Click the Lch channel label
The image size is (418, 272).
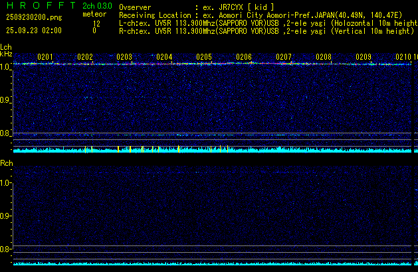(6, 47)
